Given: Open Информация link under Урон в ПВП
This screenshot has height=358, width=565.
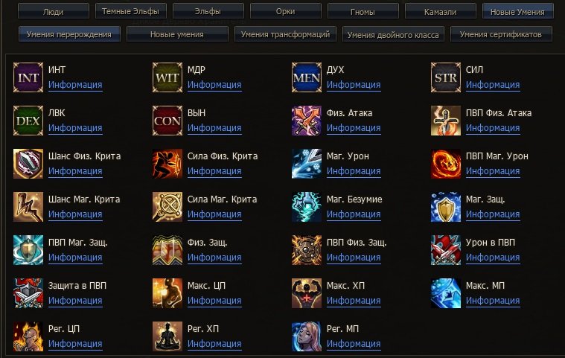Looking at the screenshot, I should (x=493, y=258).
